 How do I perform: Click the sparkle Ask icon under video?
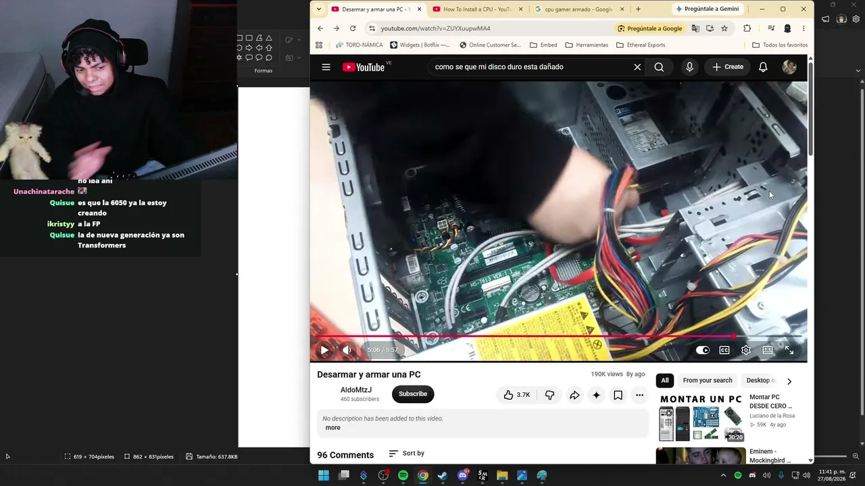(x=596, y=395)
